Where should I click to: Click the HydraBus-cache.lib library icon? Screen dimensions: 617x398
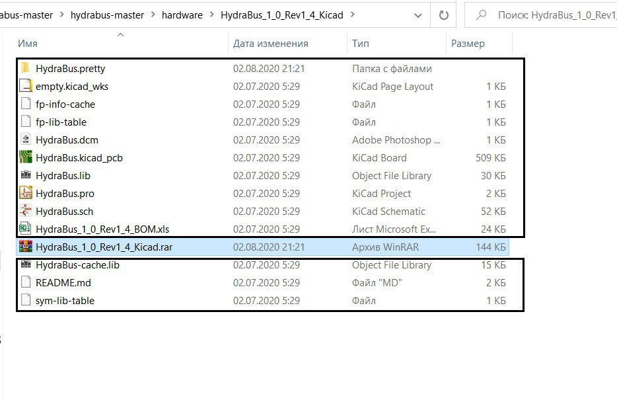(x=26, y=264)
